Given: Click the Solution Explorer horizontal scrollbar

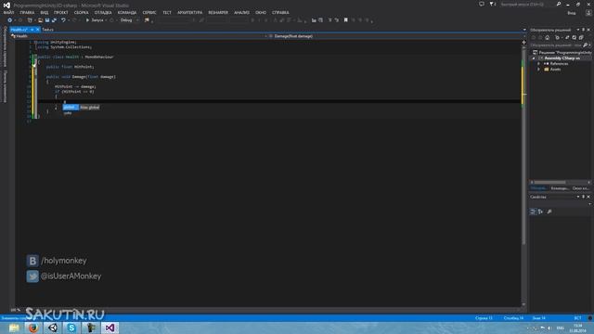Looking at the screenshot, I should tap(561, 182).
